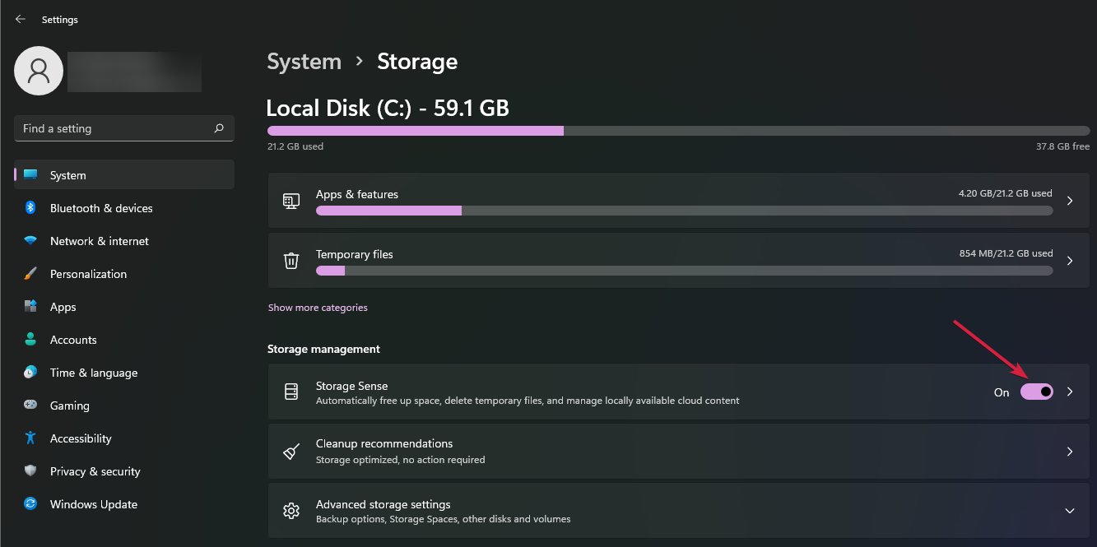This screenshot has width=1097, height=547.
Task: Open Apps & features storage details chevron
Action: click(1070, 201)
